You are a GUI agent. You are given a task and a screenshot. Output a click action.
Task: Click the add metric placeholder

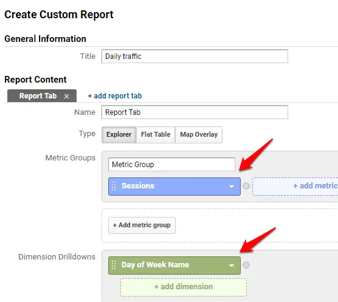295,187
